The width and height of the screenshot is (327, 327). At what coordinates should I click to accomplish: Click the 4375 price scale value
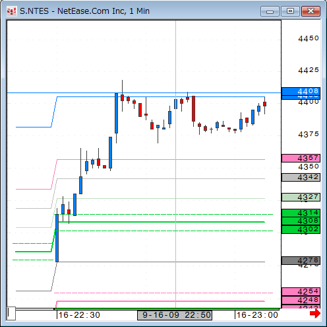[x=309, y=134]
